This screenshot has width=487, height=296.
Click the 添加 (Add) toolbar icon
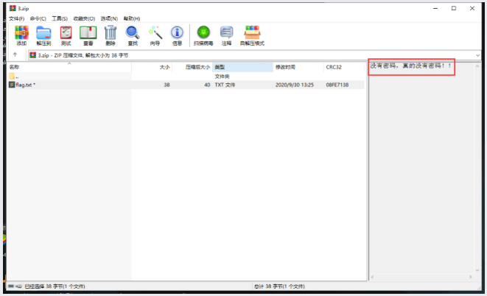(21, 33)
